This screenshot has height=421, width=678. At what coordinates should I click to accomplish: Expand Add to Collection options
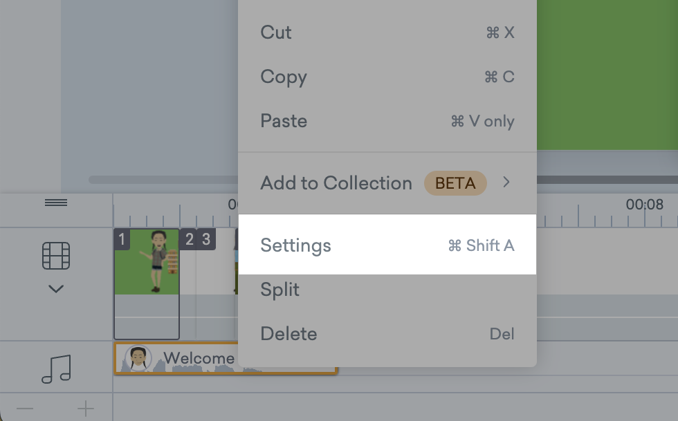pos(336,183)
